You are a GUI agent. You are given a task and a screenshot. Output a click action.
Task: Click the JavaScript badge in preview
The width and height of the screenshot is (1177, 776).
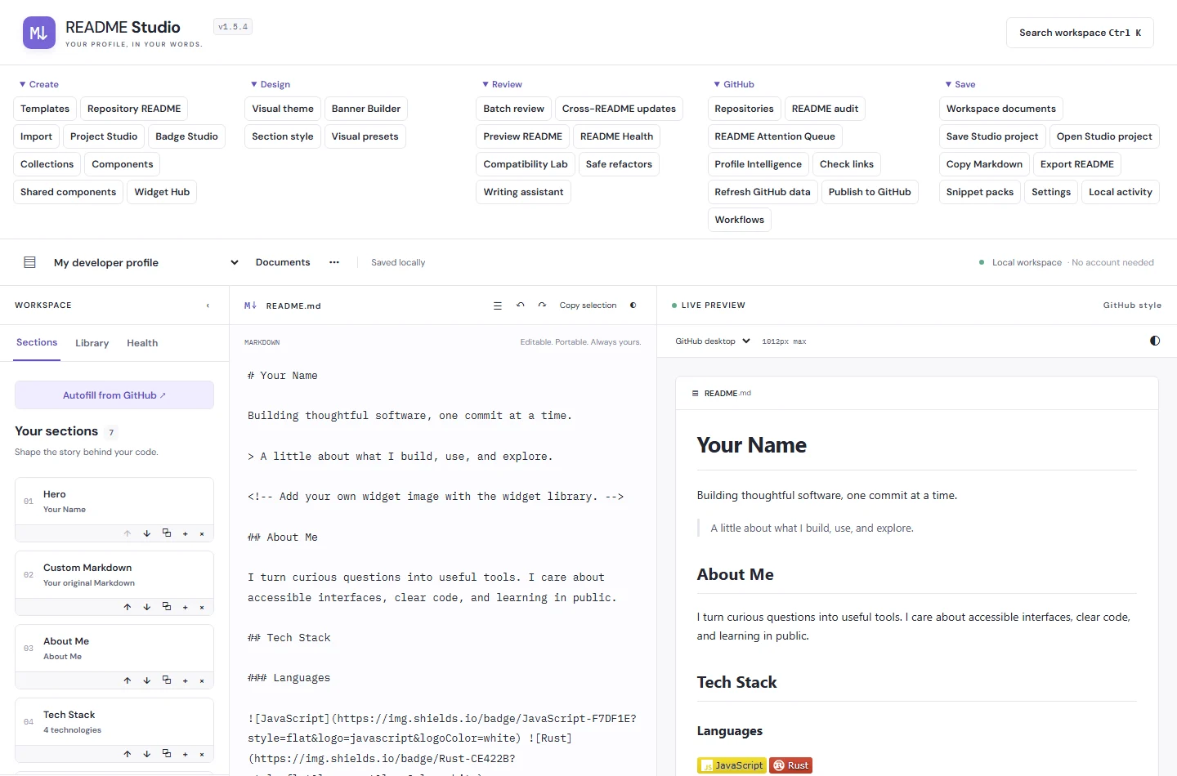click(x=732, y=765)
